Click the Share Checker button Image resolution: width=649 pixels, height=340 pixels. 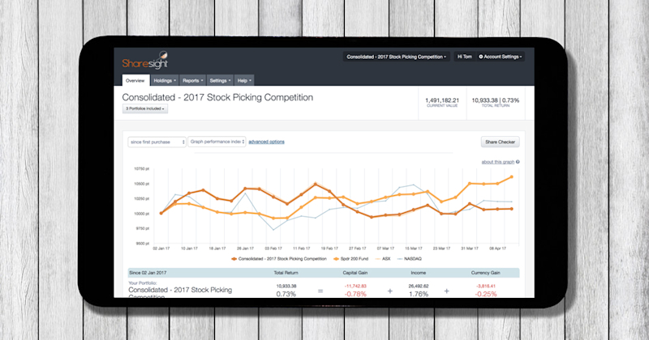coord(500,142)
